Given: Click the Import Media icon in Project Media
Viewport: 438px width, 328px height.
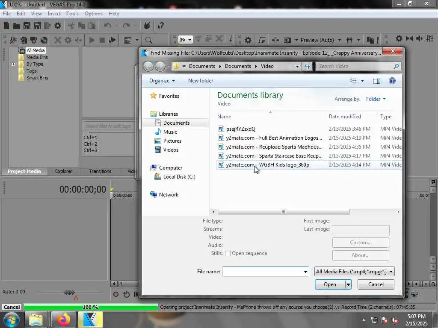Looking at the screenshot, I should pos(13,40).
